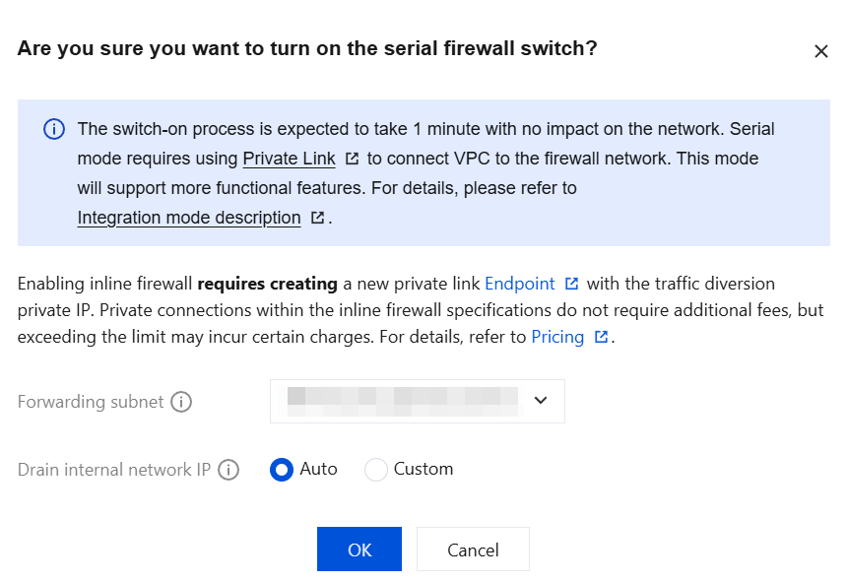
Task: Open the Integration mode description link
Action: pyautogui.click(x=189, y=218)
